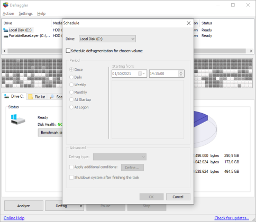Click the Defraggler app logo icon

(6, 5)
